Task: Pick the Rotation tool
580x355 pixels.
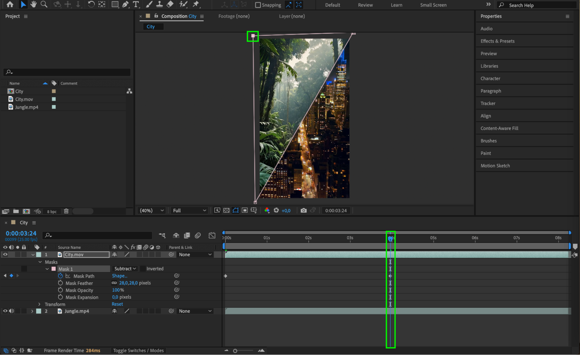Action: click(x=91, y=4)
